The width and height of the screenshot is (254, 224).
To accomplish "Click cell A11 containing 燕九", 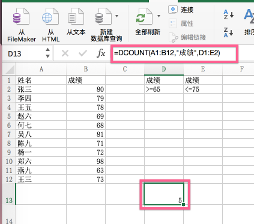I will [41, 170].
